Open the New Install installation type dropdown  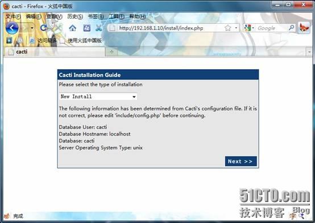[x=98, y=96]
